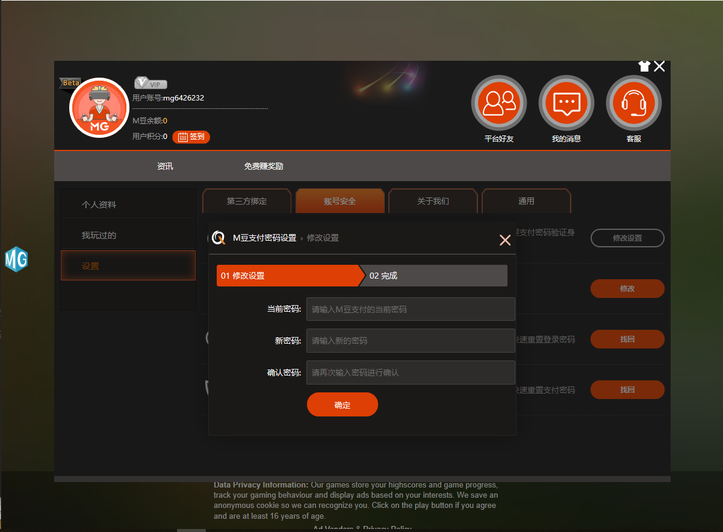Open the 资讯 menu item
This screenshot has height=532, width=723.
point(165,166)
